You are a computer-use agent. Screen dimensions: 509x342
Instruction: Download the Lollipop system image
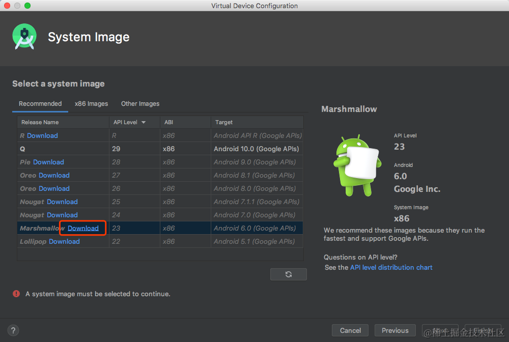64,241
